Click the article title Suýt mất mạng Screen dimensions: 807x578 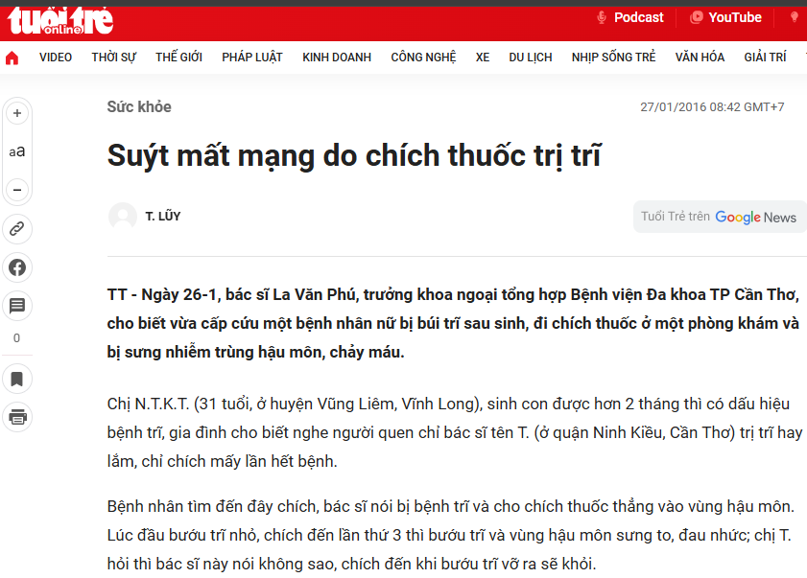click(354, 155)
